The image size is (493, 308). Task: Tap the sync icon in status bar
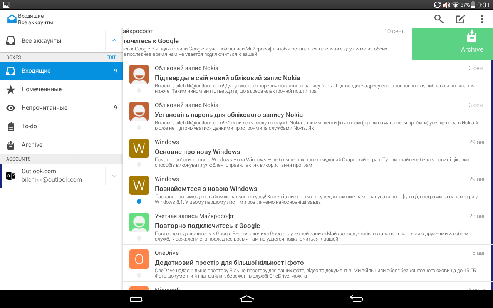tap(437, 5)
